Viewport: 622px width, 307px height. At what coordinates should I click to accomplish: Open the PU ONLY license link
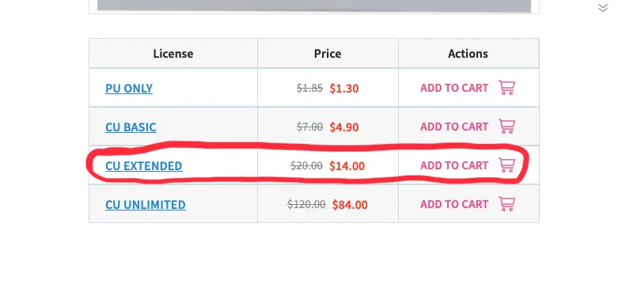(x=129, y=88)
